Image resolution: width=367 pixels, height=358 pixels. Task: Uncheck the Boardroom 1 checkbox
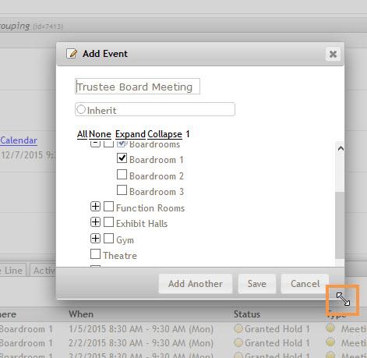tap(122, 158)
